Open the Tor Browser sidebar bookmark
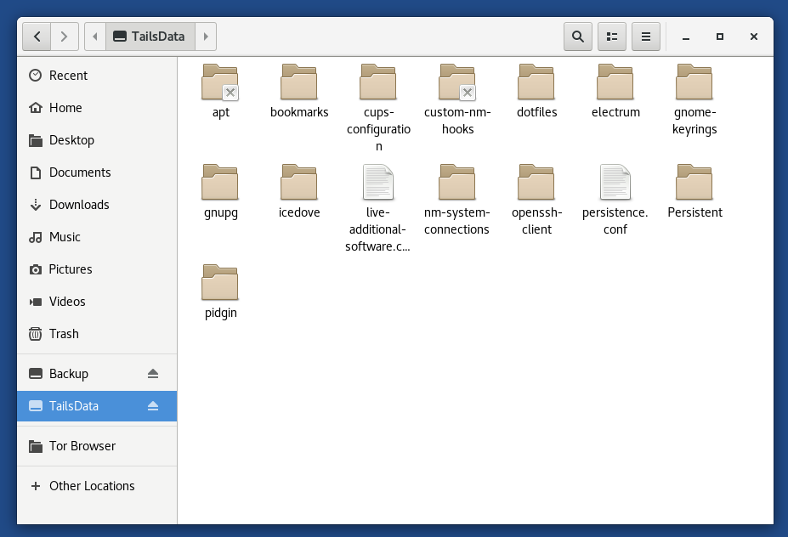The height and width of the screenshot is (537, 788). (97, 446)
